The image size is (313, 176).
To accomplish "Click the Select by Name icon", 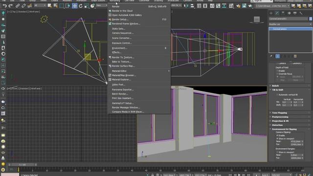I will click(55, 5).
